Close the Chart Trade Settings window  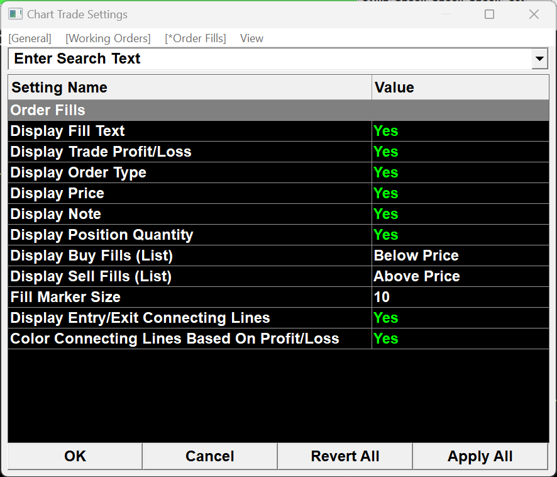534,14
